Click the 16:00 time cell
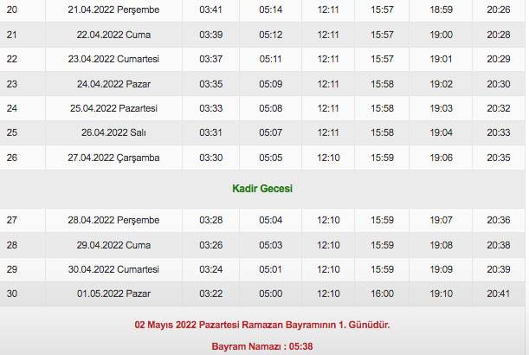 381,294
